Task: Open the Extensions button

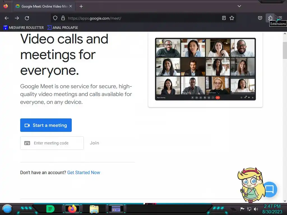Action: pos(270,18)
